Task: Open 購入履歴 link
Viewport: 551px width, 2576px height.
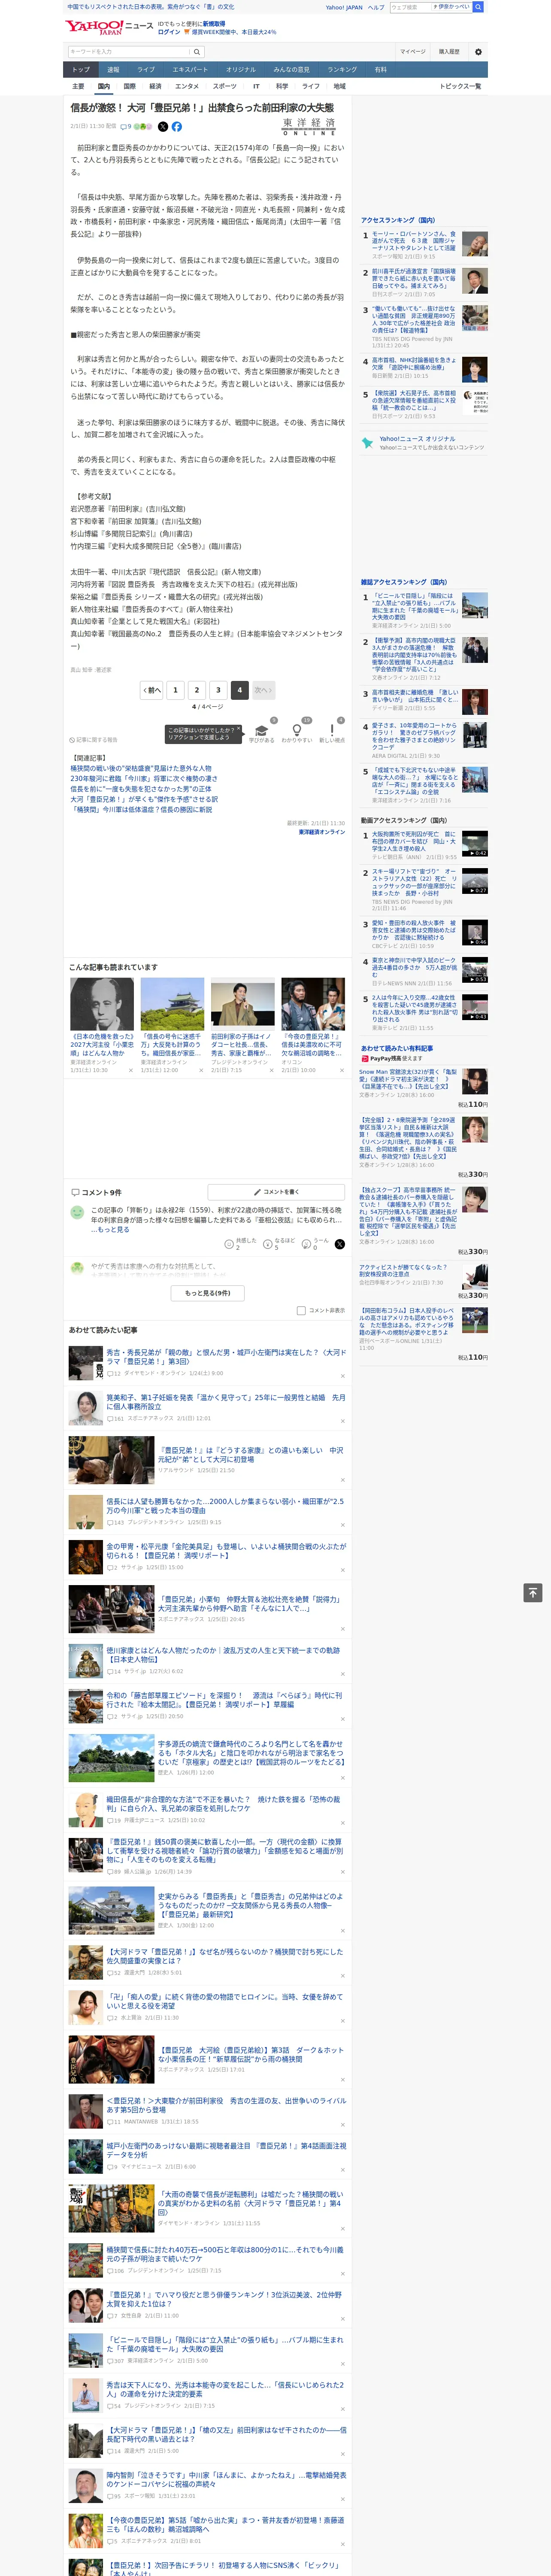Action: [x=449, y=51]
